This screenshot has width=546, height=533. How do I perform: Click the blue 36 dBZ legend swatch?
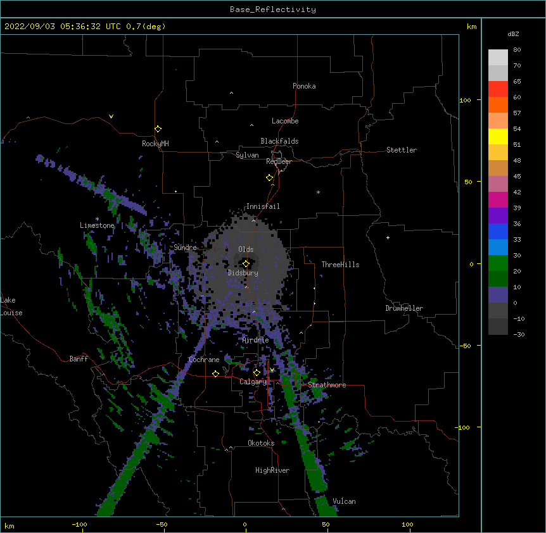[x=498, y=231]
